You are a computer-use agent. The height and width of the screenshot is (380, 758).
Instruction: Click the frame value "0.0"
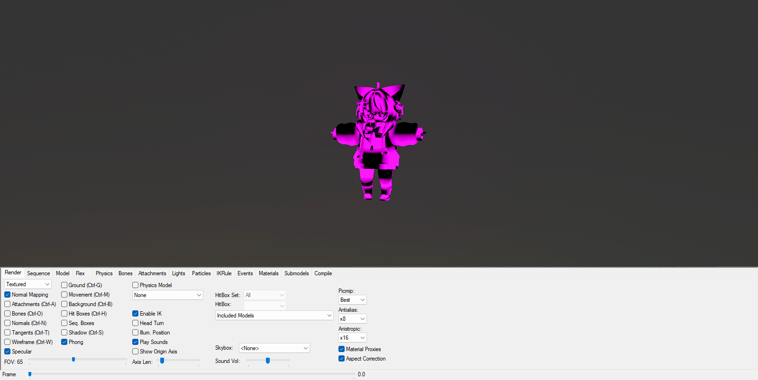click(362, 374)
